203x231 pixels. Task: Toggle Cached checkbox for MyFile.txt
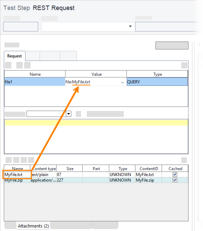tap(175, 174)
